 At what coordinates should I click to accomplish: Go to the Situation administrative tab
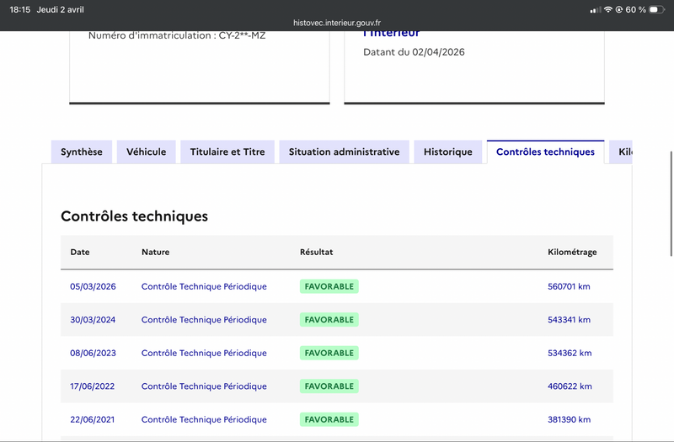coord(344,152)
